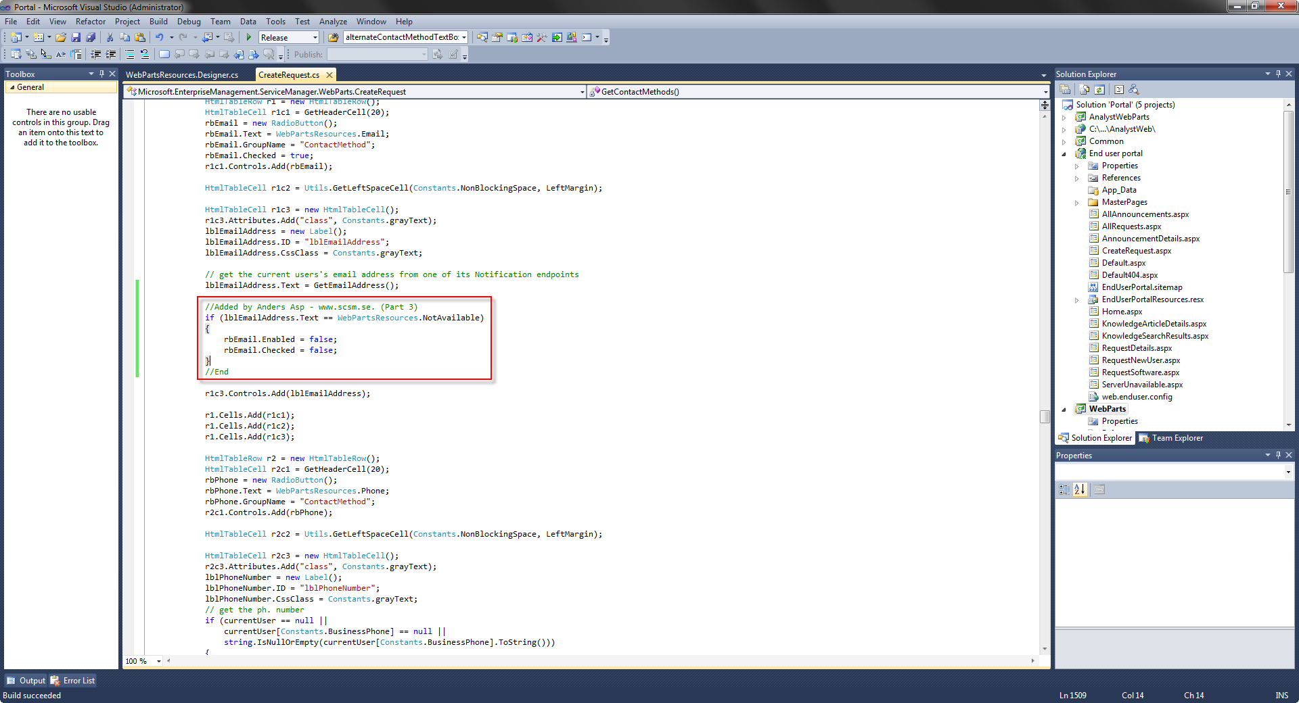Image resolution: width=1299 pixels, height=703 pixels.
Task: Click the Save All icon
Action: (91, 37)
